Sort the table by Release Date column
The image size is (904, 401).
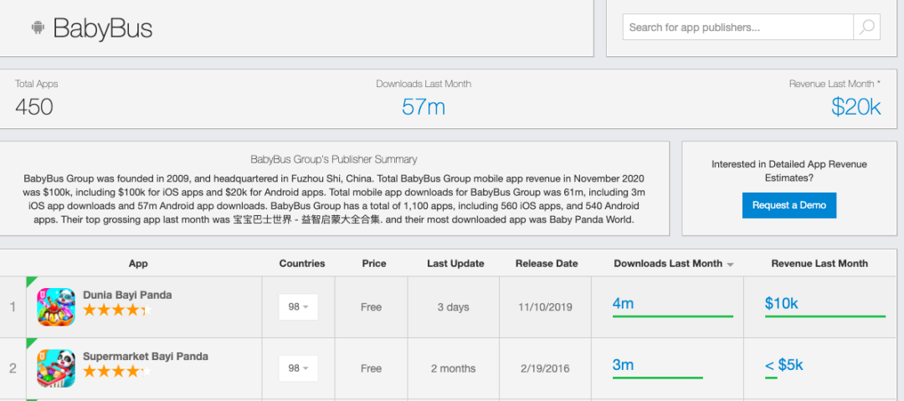coord(547,263)
